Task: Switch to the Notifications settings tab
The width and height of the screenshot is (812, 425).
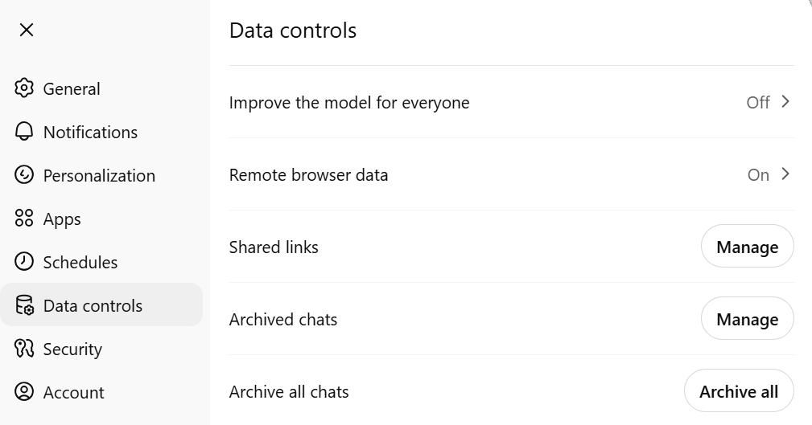Action: point(90,132)
